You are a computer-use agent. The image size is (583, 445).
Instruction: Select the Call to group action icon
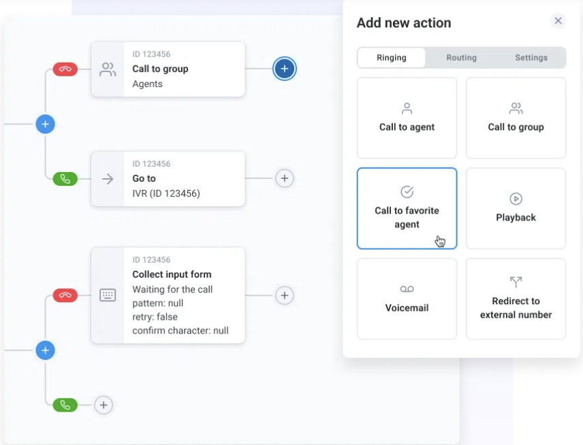coord(516,108)
